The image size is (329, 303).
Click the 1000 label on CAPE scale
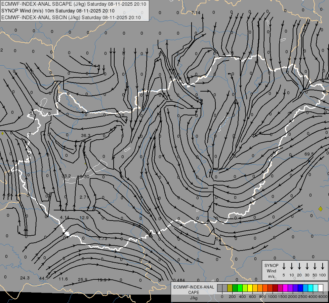(272, 297)
